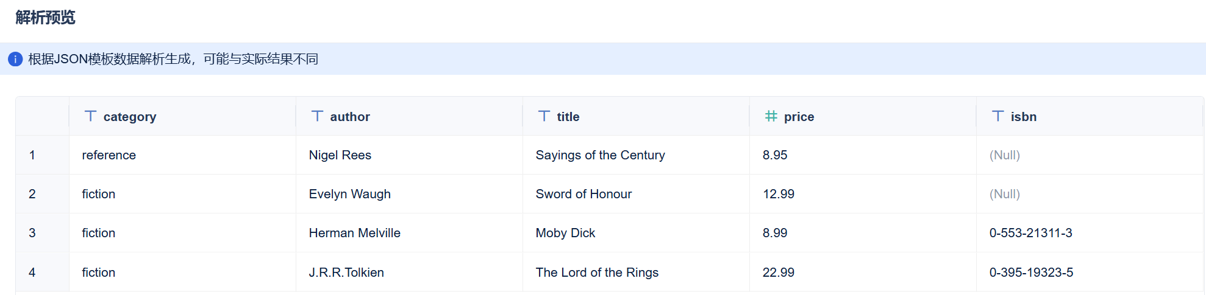This screenshot has width=1206, height=295.
Task: Select the author column header
Action: point(409,116)
